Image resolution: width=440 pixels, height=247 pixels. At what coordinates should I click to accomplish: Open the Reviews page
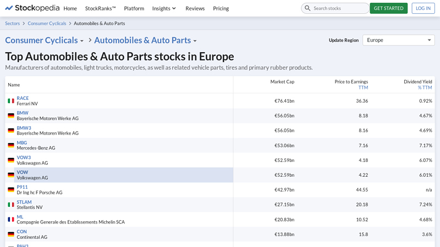195,8
